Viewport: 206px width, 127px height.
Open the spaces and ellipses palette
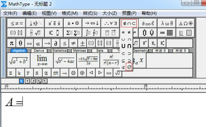(35, 23)
